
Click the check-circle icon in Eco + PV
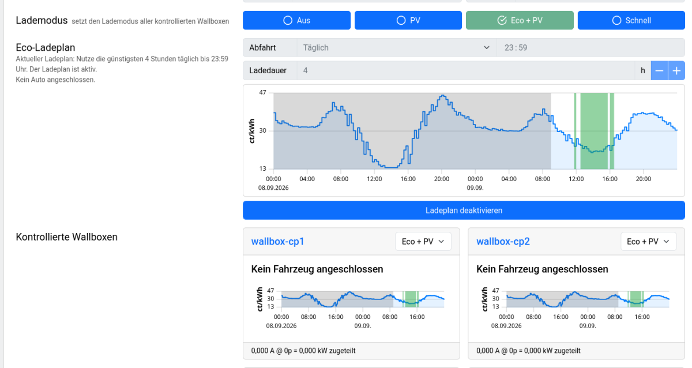click(x=502, y=20)
